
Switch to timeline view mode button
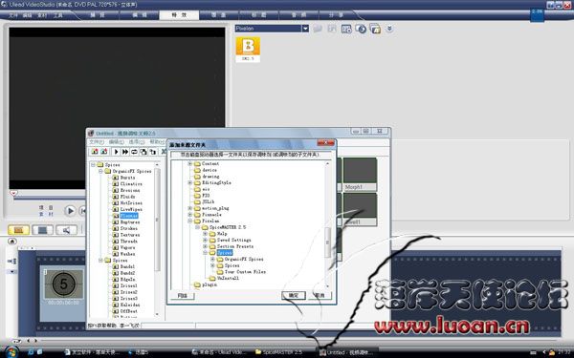pyautogui.click(x=42, y=230)
